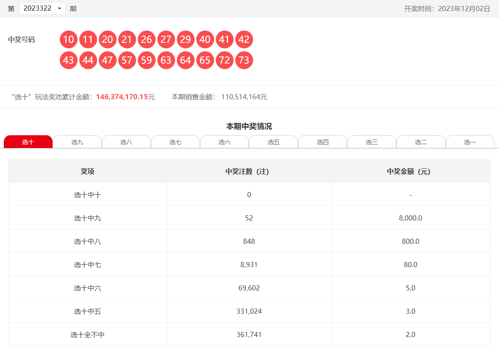Viewport: 499px width, 354px height.
Task: Select the red ball numbered 59
Action: coord(147,60)
